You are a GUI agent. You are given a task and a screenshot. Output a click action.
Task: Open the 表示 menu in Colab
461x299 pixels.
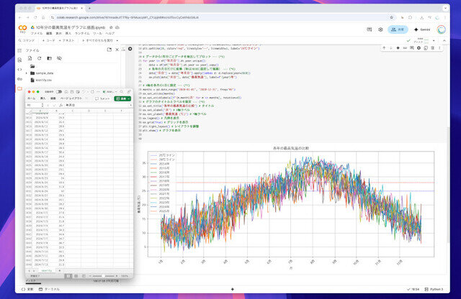click(x=59, y=34)
